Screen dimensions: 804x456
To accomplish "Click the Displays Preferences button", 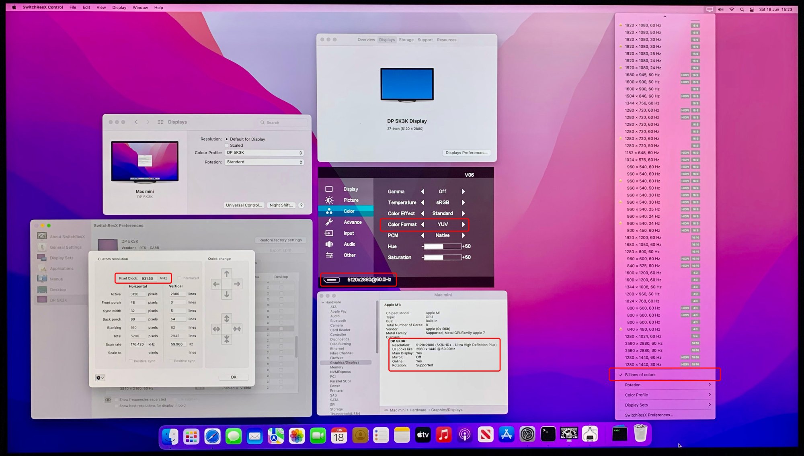I will tap(466, 153).
